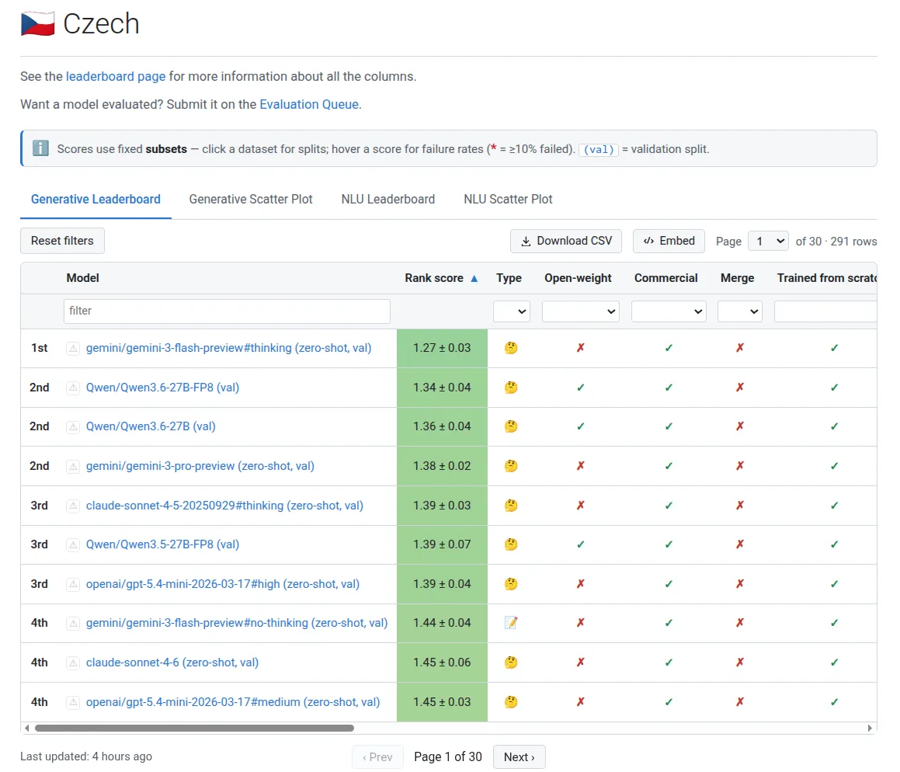This screenshot has width=900, height=772.
Task: Click the Reset filters button
Action: click(x=63, y=241)
